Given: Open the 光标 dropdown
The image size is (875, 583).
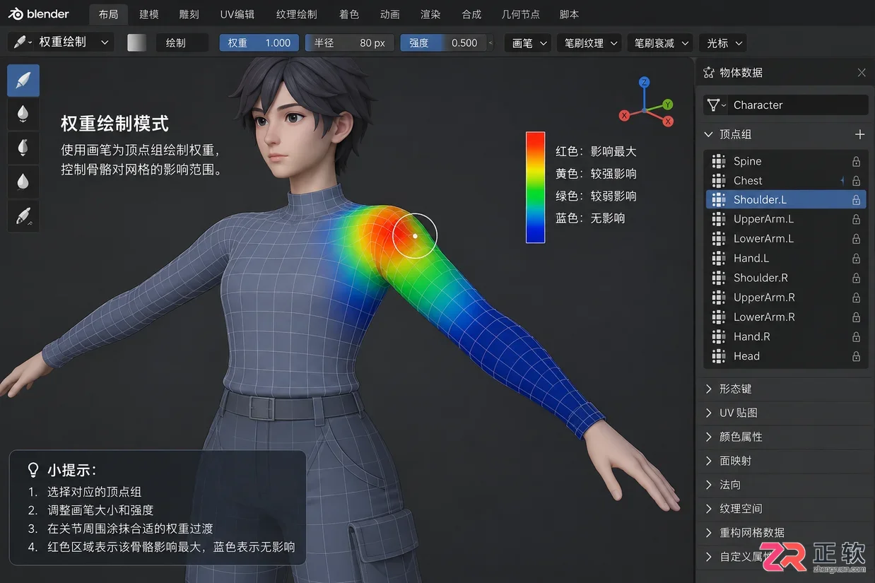Looking at the screenshot, I should point(723,43).
